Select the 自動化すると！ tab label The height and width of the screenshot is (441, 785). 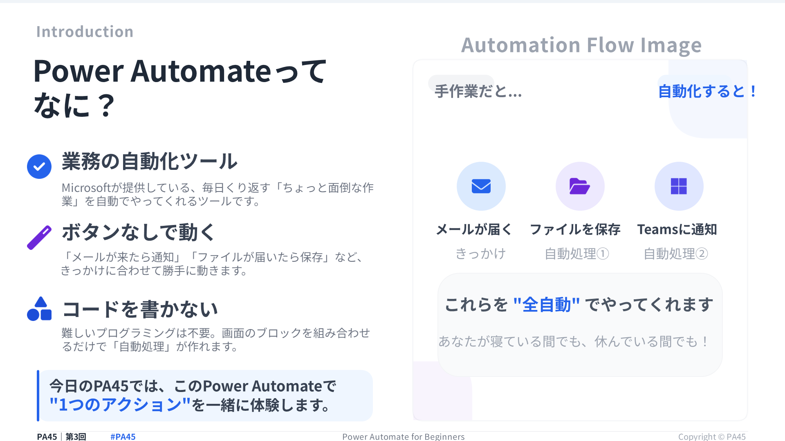pos(707,91)
